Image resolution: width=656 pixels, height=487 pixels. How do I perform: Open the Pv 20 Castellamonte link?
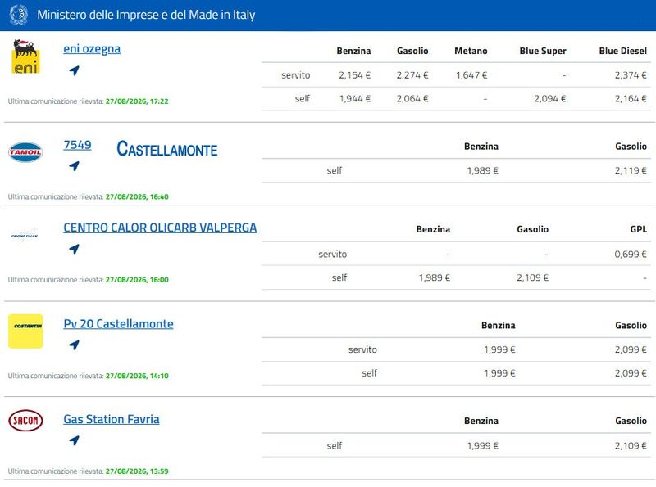(x=118, y=323)
